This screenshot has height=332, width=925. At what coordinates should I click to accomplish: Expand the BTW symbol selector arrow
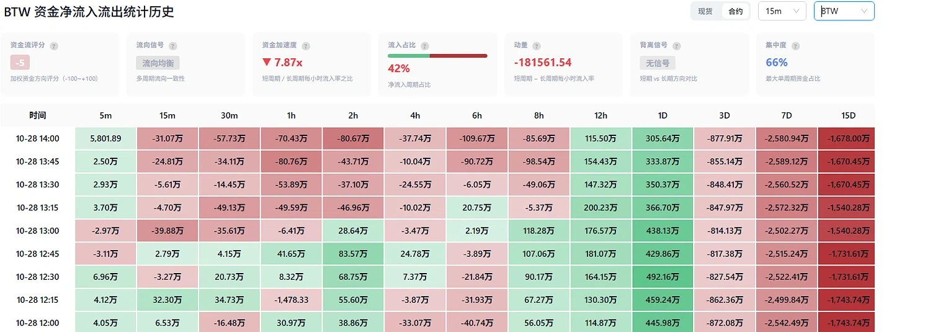tap(864, 11)
